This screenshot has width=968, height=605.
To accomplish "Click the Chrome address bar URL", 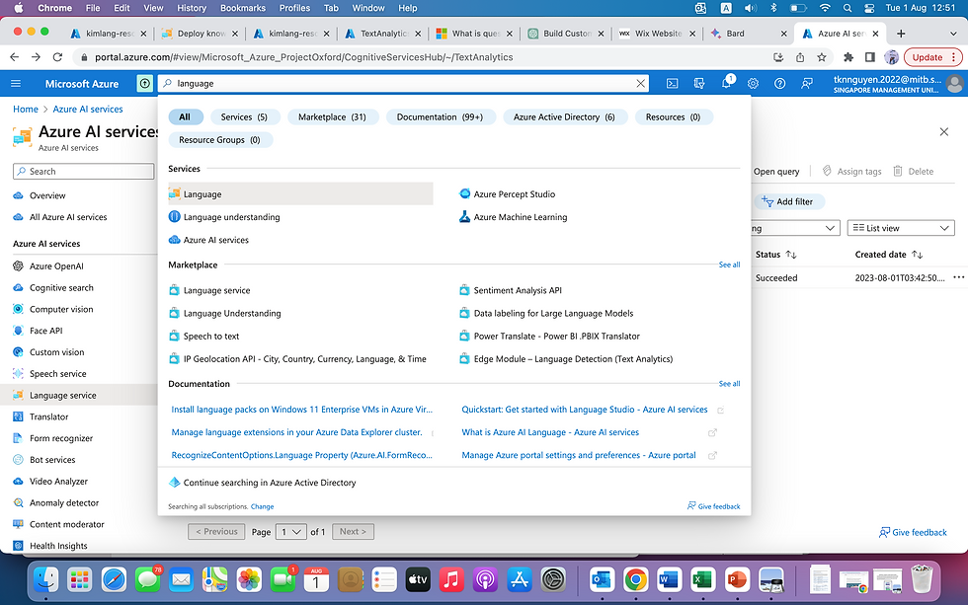I will (304, 57).
